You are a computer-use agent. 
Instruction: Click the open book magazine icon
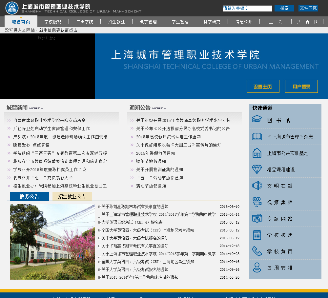click(x=257, y=136)
